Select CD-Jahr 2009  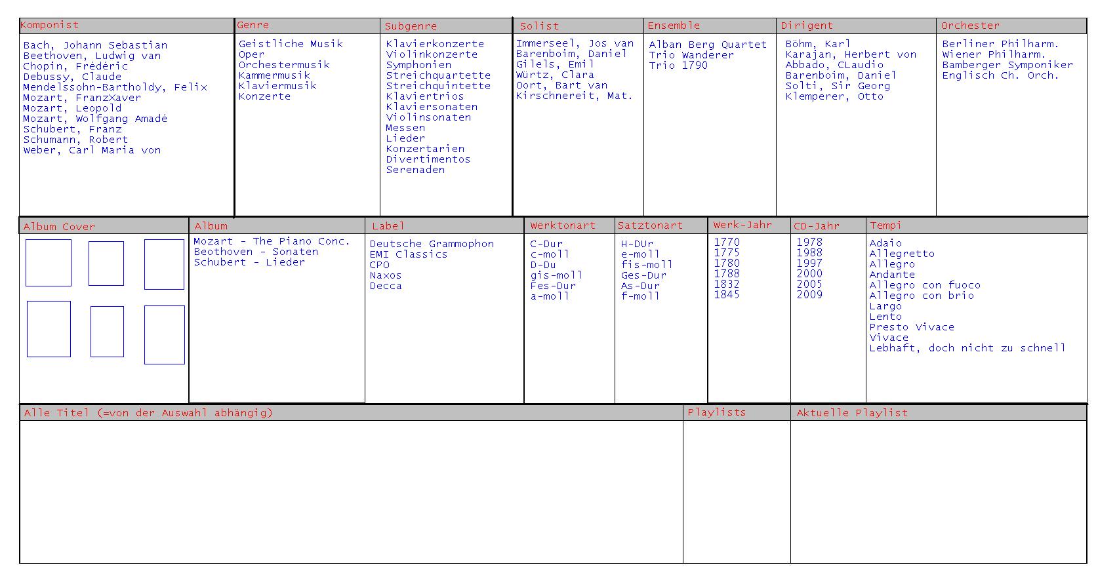click(x=809, y=295)
